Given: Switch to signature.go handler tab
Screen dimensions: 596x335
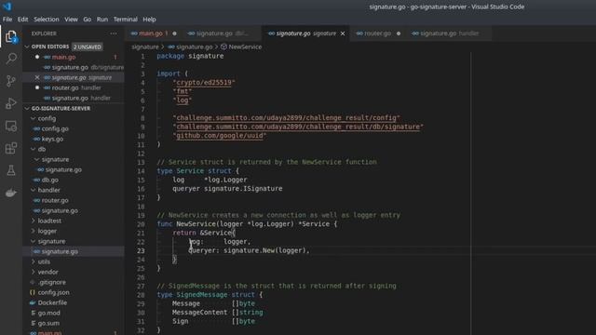Looking at the screenshot, I should [448, 33].
